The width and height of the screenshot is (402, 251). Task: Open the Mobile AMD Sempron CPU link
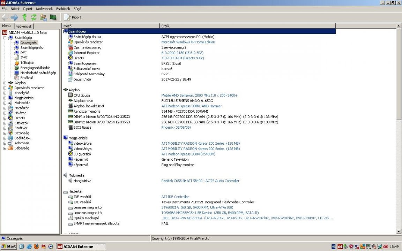200,95
